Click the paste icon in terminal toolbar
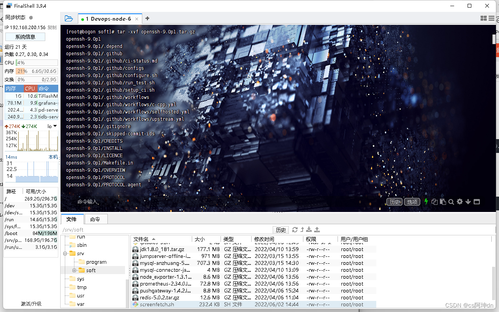499x312 pixels. point(443,202)
